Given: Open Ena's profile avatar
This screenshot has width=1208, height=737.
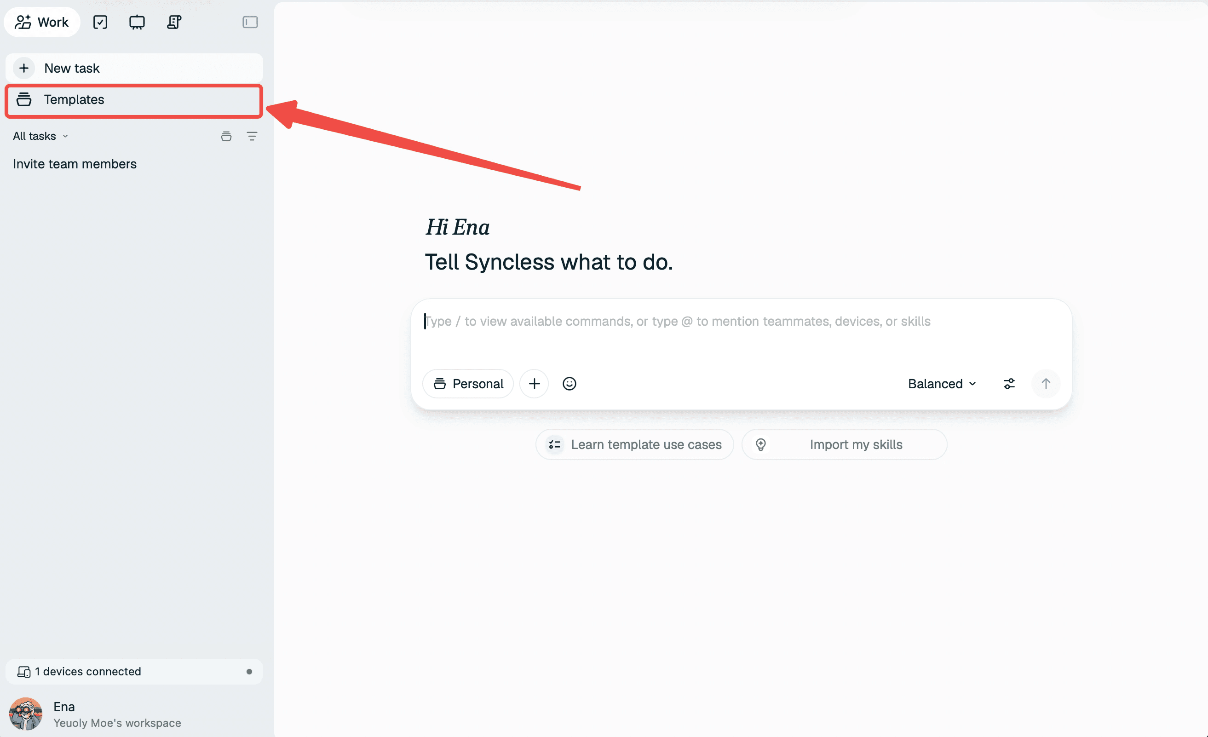Looking at the screenshot, I should 26,714.
